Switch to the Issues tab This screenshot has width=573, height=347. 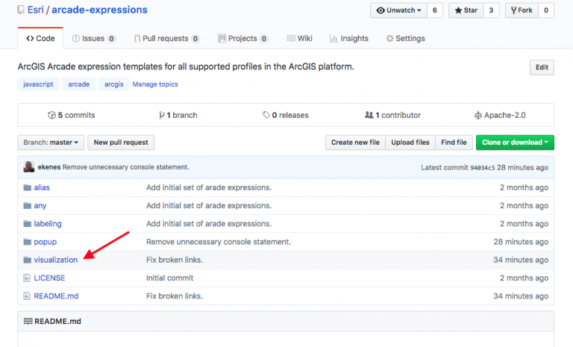pos(94,38)
